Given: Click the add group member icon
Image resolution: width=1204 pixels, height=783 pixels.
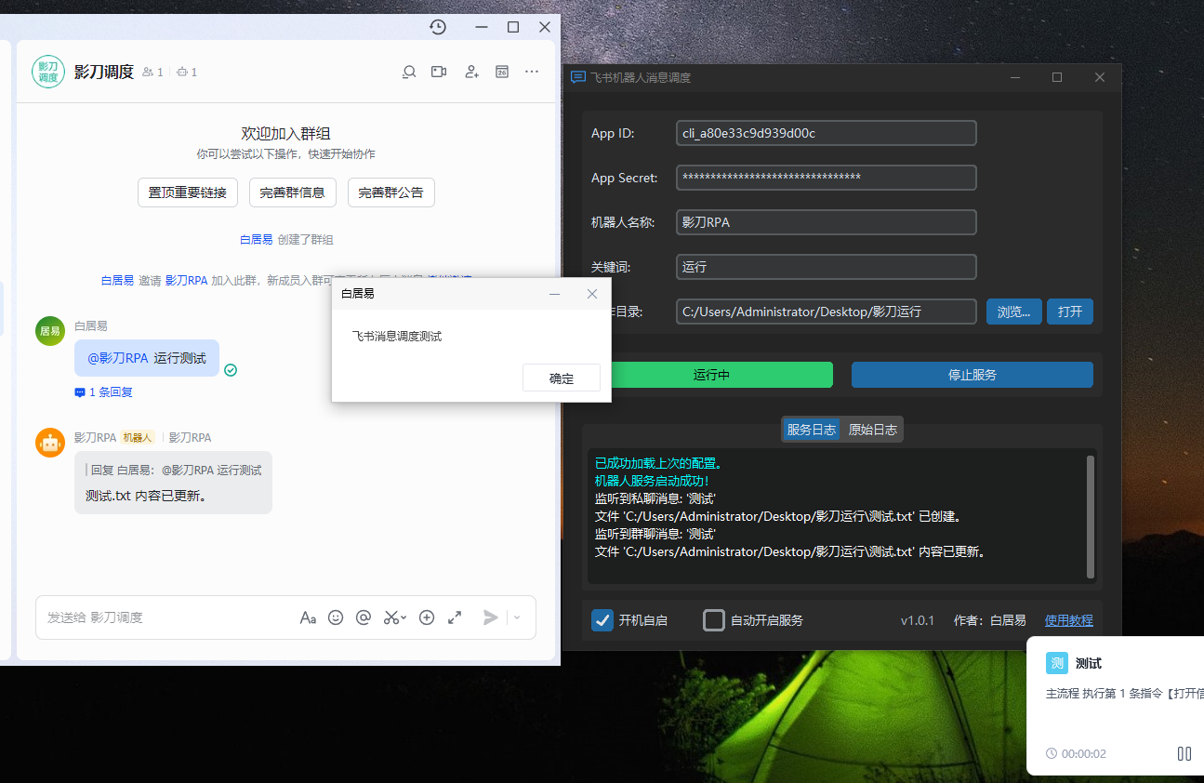Looking at the screenshot, I should tap(471, 72).
